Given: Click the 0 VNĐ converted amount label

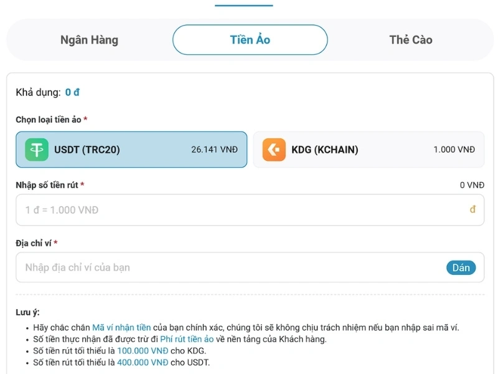Looking at the screenshot, I should pos(471,185).
